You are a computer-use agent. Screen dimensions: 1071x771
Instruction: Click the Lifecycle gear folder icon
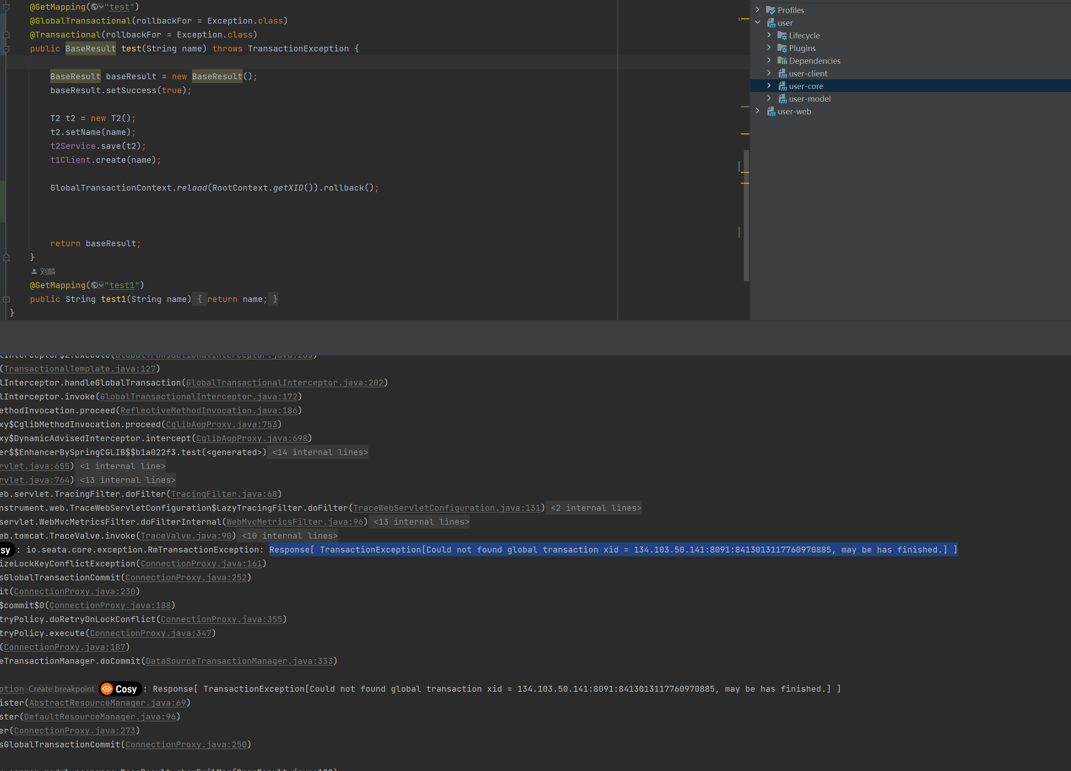pyautogui.click(x=782, y=35)
